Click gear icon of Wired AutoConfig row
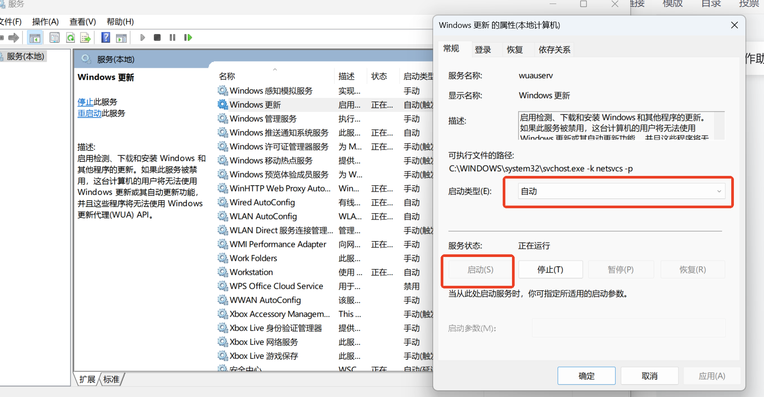Viewport: 764px width, 397px height. (x=223, y=202)
